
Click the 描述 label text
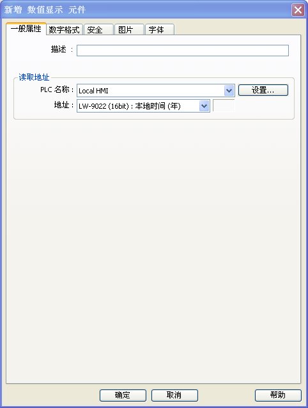pyautogui.click(x=59, y=49)
